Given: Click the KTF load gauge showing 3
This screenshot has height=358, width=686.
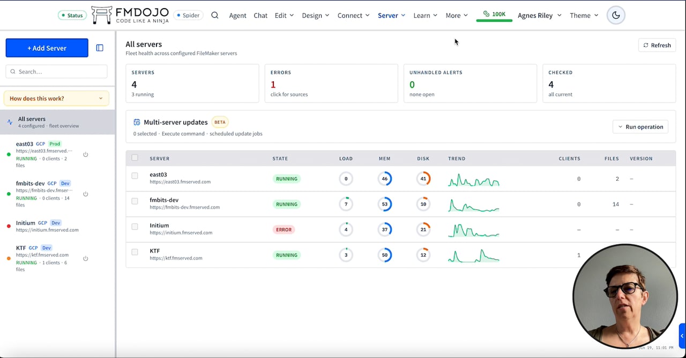Looking at the screenshot, I should [346, 255].
